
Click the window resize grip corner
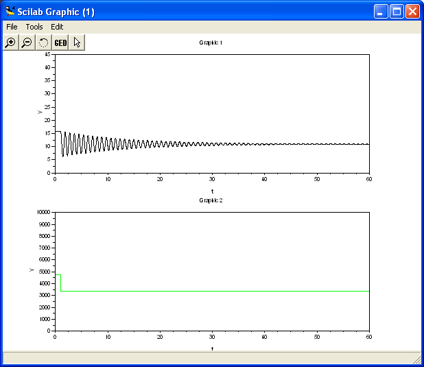417,359
